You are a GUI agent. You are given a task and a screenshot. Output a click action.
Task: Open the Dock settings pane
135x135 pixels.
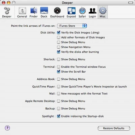pyautogui.click(x=44, y=12)
